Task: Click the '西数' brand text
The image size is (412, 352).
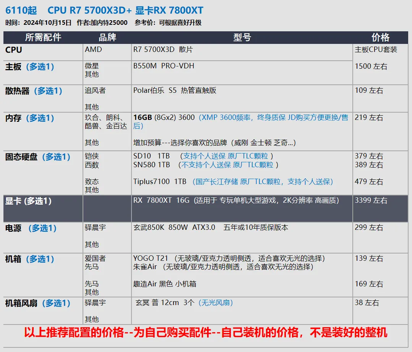Action: click(92, 165)
